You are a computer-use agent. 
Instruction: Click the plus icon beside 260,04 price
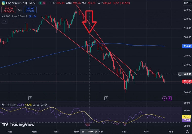point(180,74)
